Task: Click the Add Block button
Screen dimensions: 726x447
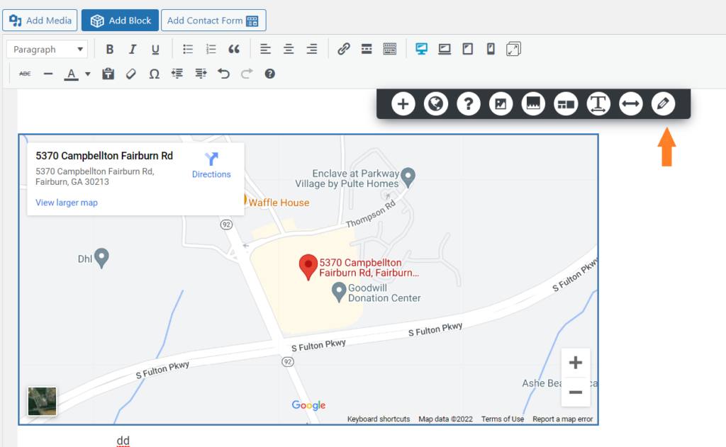Action: (120, 21)
